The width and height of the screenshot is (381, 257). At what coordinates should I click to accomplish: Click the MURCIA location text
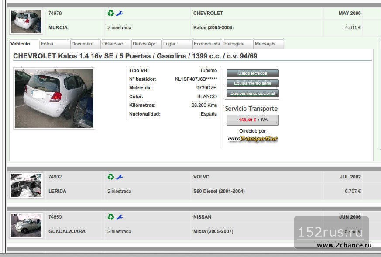(58, 27)
